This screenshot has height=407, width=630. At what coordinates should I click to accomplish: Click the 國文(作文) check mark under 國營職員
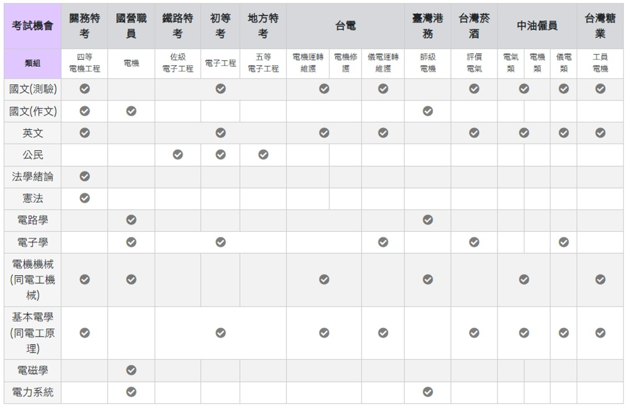pyautogui.click(x=131, y=111)
